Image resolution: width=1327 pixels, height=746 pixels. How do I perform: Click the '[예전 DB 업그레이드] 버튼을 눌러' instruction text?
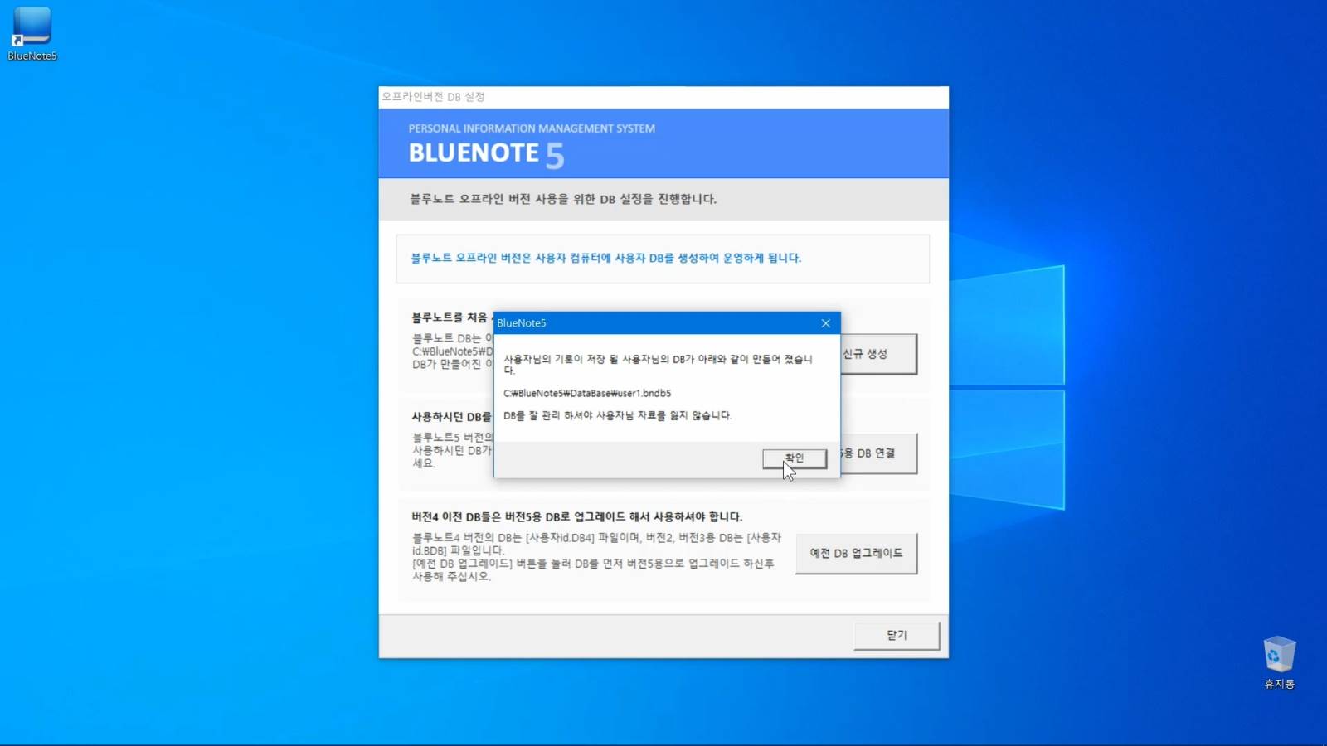click(593, 569)
